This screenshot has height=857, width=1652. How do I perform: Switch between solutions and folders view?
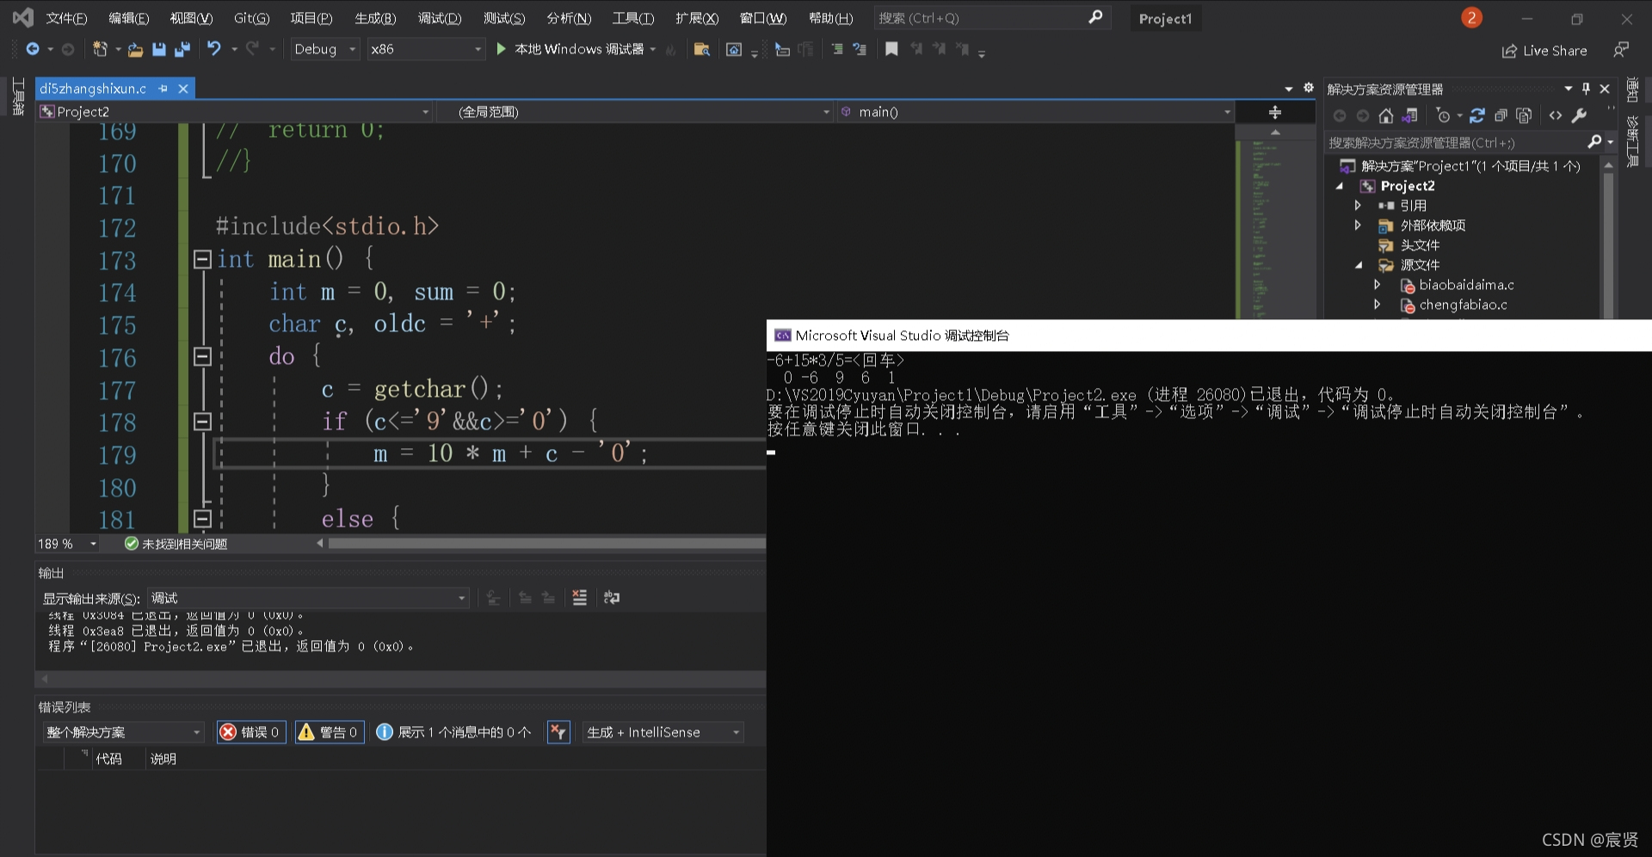pos(1409,115)
